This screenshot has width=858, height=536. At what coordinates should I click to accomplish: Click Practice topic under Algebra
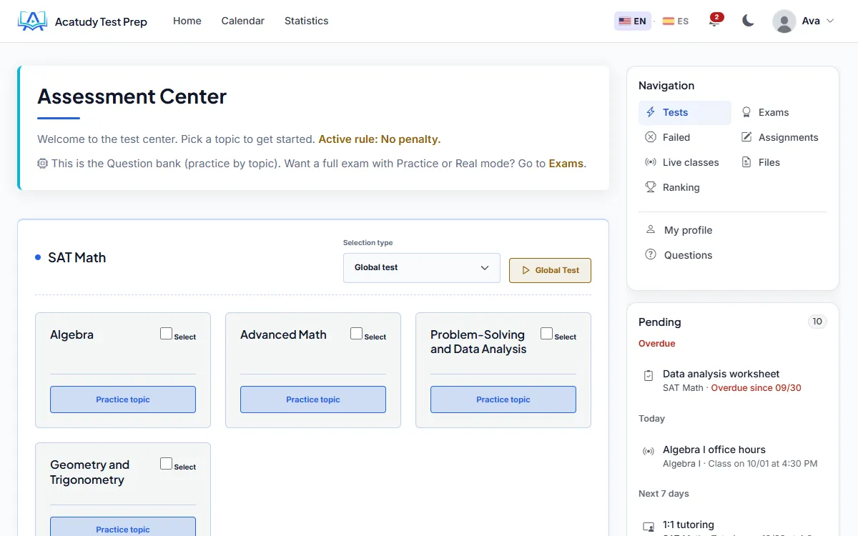click(x=123, y=399)
